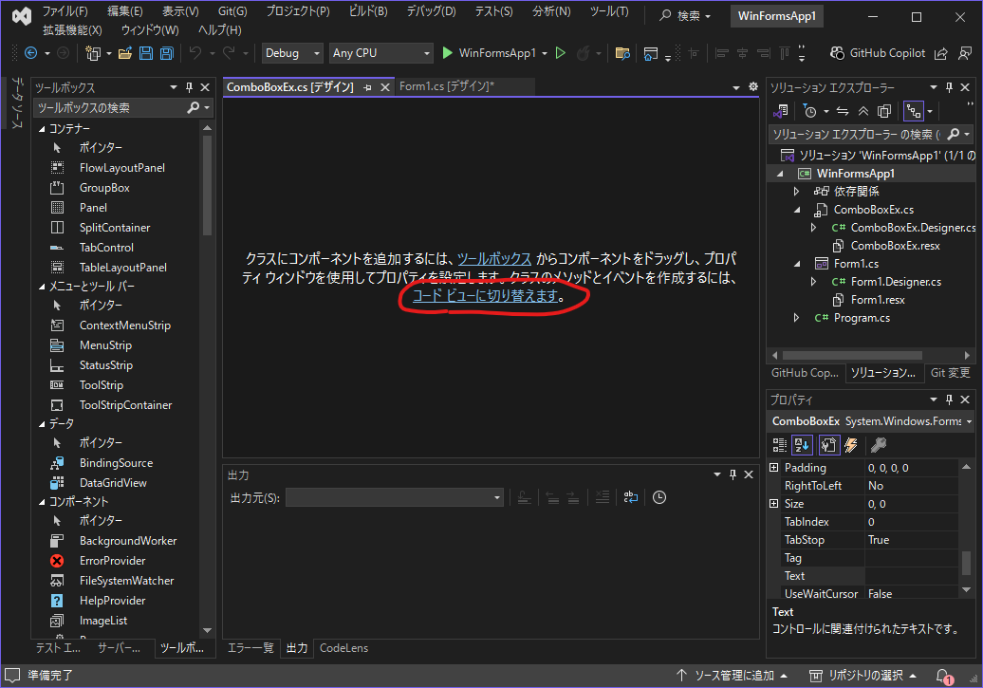The image size is (983, 688).
Task: Click the GitHub Copilot icon
Action: tap(838, 54)
